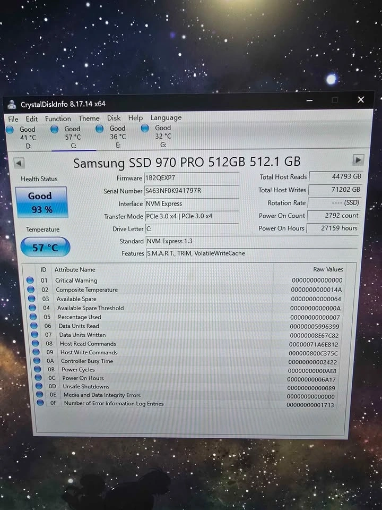
Task: Click the Unsafe Shutdowns status orb
Action: [x=38, y=386]
